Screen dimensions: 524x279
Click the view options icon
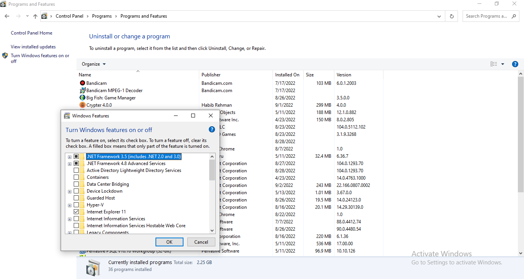click(x=494, y=64)
